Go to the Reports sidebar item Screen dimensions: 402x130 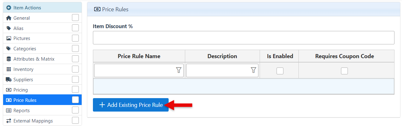(22, 111)
